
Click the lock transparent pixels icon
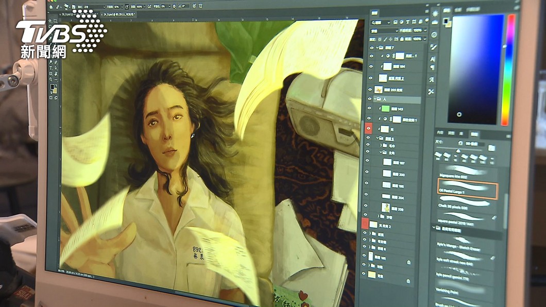tap(380, 39)
